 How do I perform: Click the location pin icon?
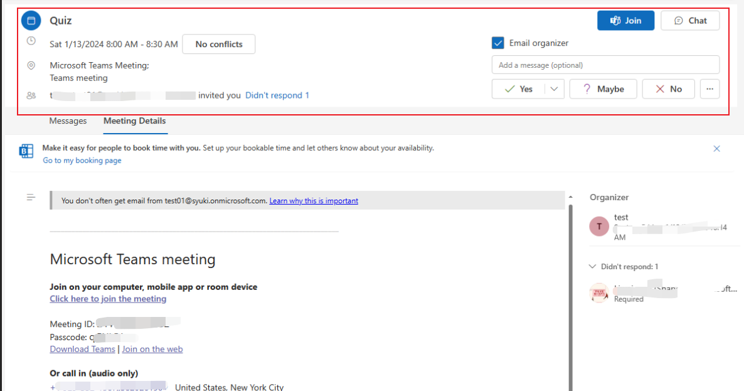[31, 65]
